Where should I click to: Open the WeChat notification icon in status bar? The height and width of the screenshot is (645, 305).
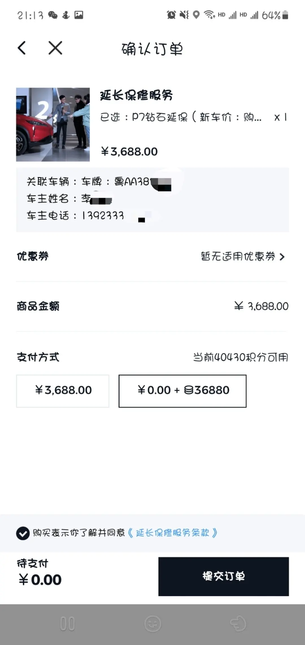(x=53, y=15)
